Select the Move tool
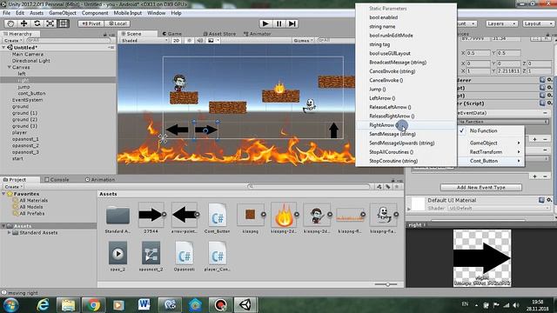The image size is (557, 313). point(23,23)
